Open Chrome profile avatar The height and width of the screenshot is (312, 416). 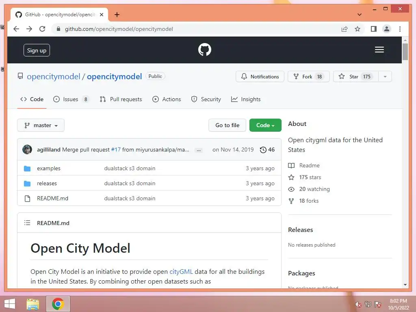point(387,29)
